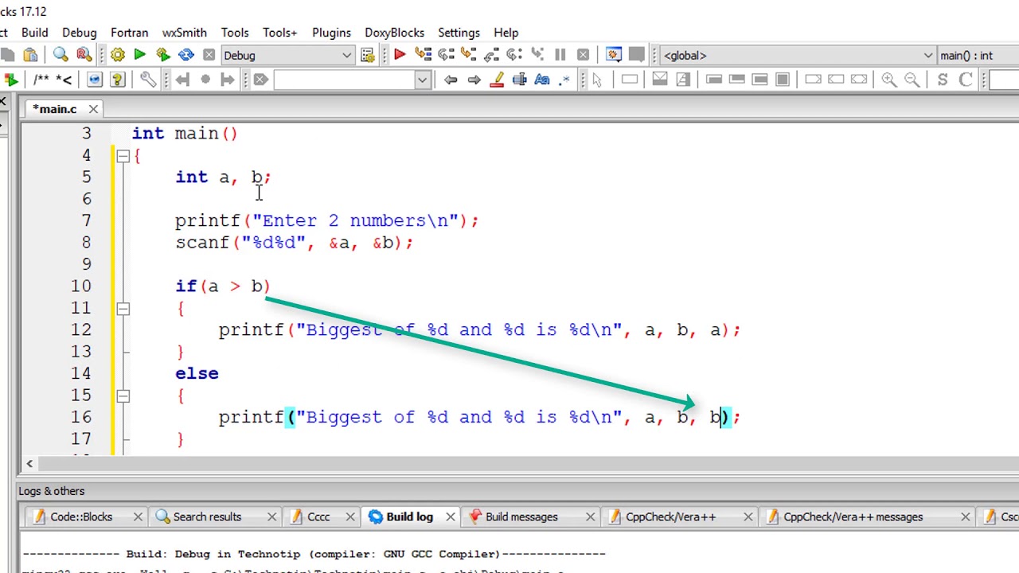Screen dimensions: 1019x573
Task: Open the debugging windows icon
Action: [x=614, y=55]
